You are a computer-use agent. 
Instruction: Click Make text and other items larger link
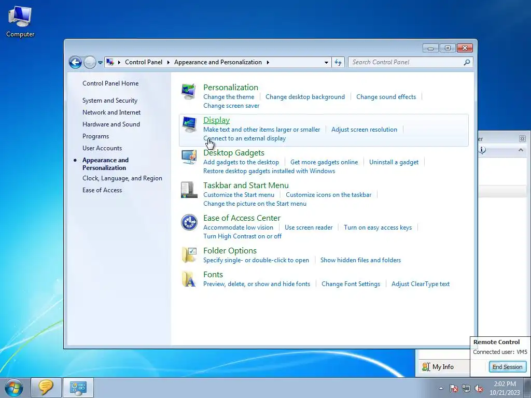click(261, 129)
